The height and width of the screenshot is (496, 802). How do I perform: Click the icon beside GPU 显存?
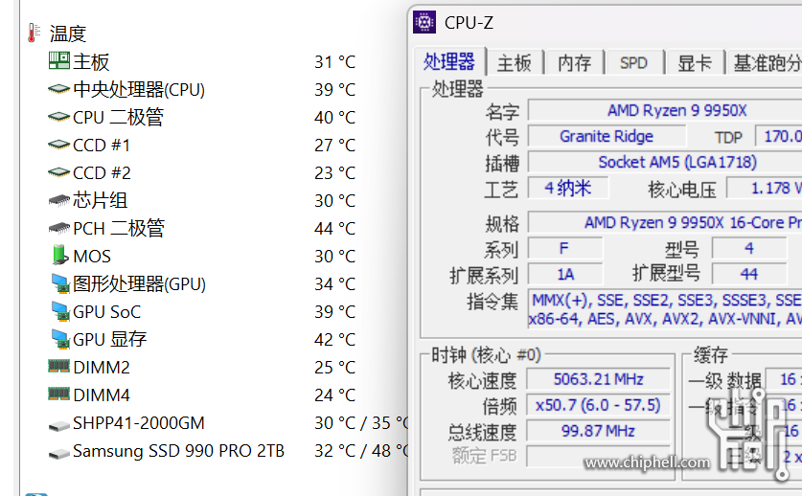[x=60, y=339]
